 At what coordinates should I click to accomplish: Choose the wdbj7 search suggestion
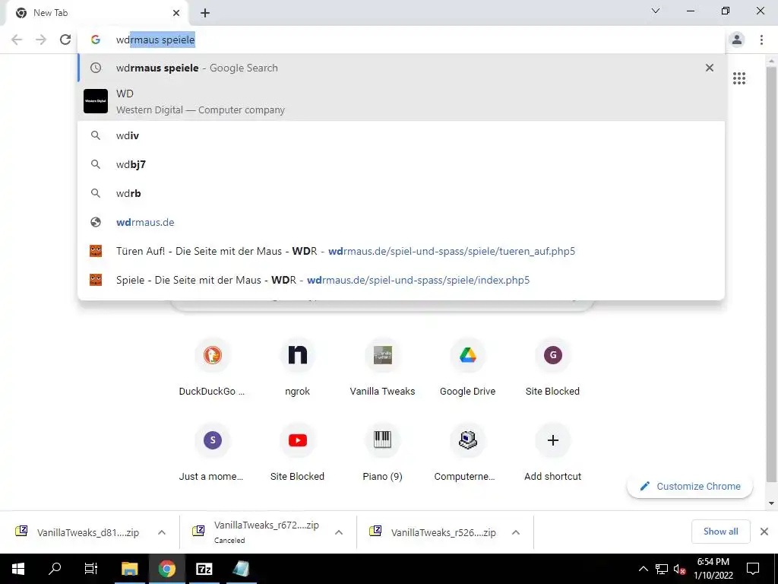(x=401, y=164)
